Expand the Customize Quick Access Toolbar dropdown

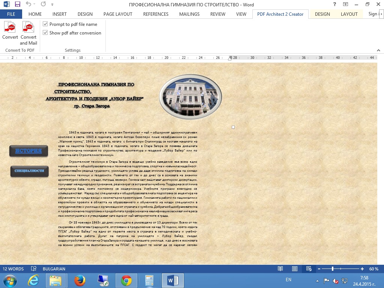52,5
